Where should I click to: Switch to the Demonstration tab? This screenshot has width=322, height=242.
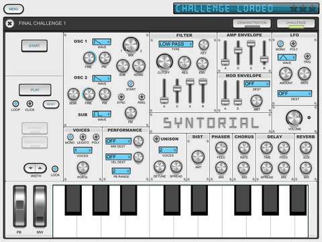point(252,23)
